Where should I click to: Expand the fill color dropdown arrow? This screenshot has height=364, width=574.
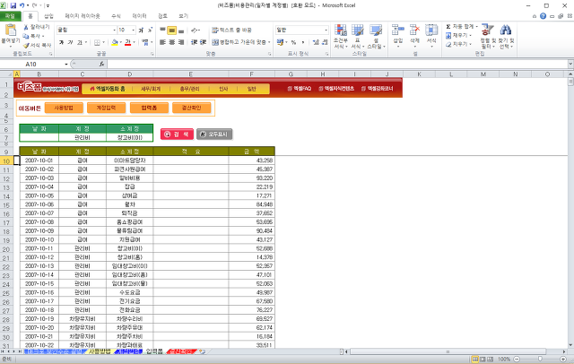pyautogui.click(x=121, y=42)
